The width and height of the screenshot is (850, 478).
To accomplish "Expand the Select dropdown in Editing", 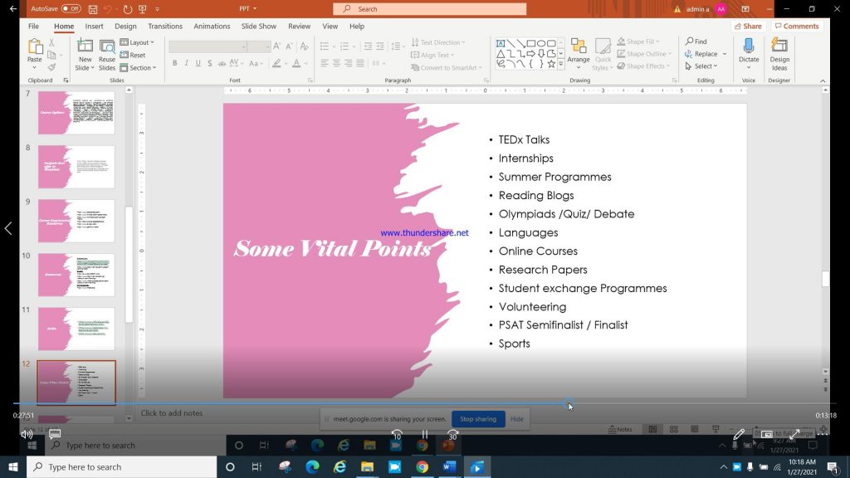I will pos(704,66).
